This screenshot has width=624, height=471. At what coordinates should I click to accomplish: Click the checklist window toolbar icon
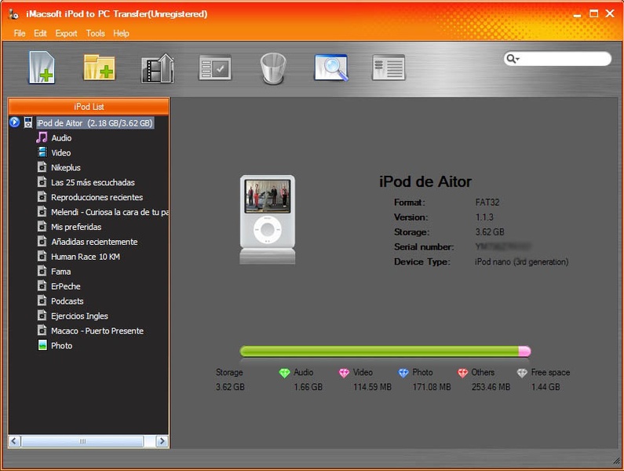[x=215, y=68]
